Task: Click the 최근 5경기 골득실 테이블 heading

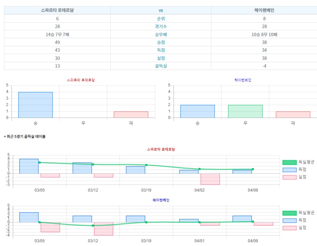Action: [25, 137]
